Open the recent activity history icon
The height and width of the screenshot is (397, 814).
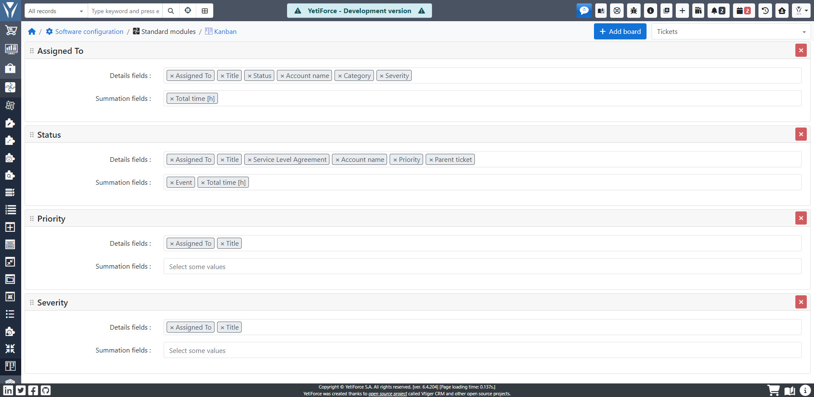765,11
